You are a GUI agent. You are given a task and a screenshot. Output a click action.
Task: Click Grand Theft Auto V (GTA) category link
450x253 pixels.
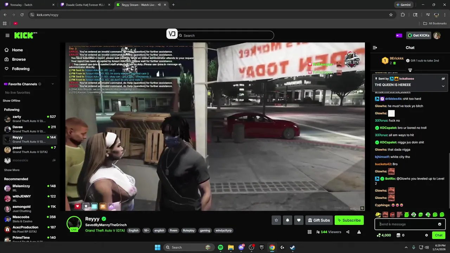point(105,231)
